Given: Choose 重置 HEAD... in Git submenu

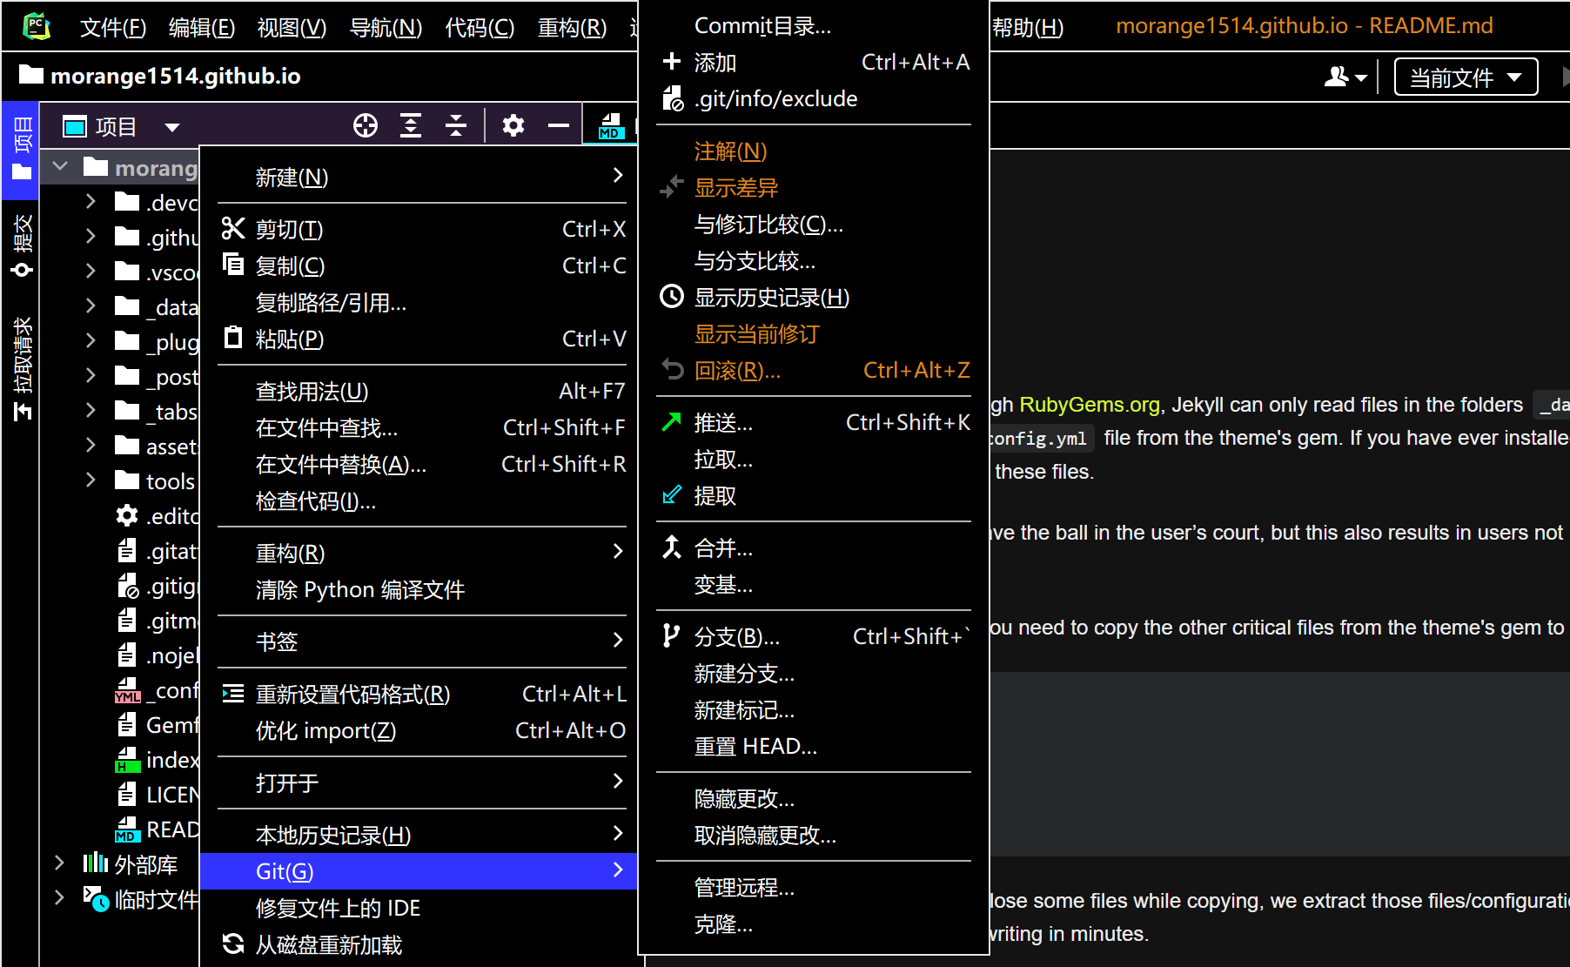Looking at the screenshot, I should (814, 746).
